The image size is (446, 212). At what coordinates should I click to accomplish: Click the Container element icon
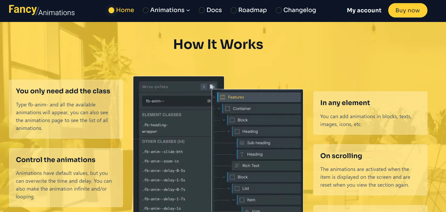tap(227, 109)
